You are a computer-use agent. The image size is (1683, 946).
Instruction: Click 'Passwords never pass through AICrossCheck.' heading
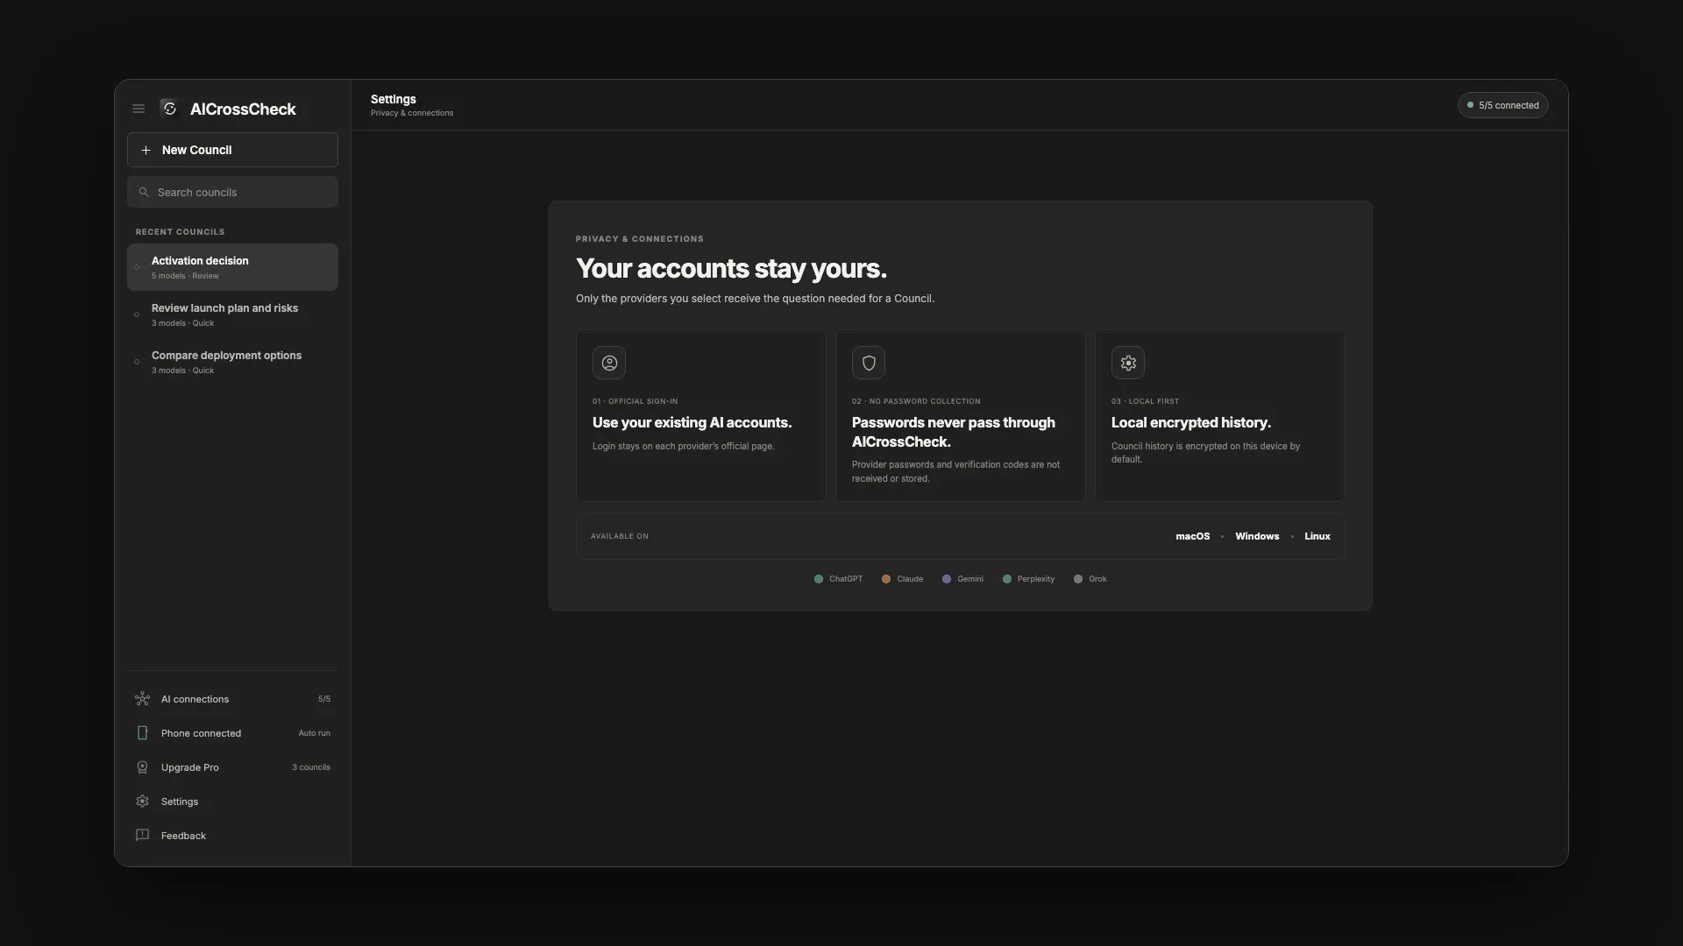point(954,432)
